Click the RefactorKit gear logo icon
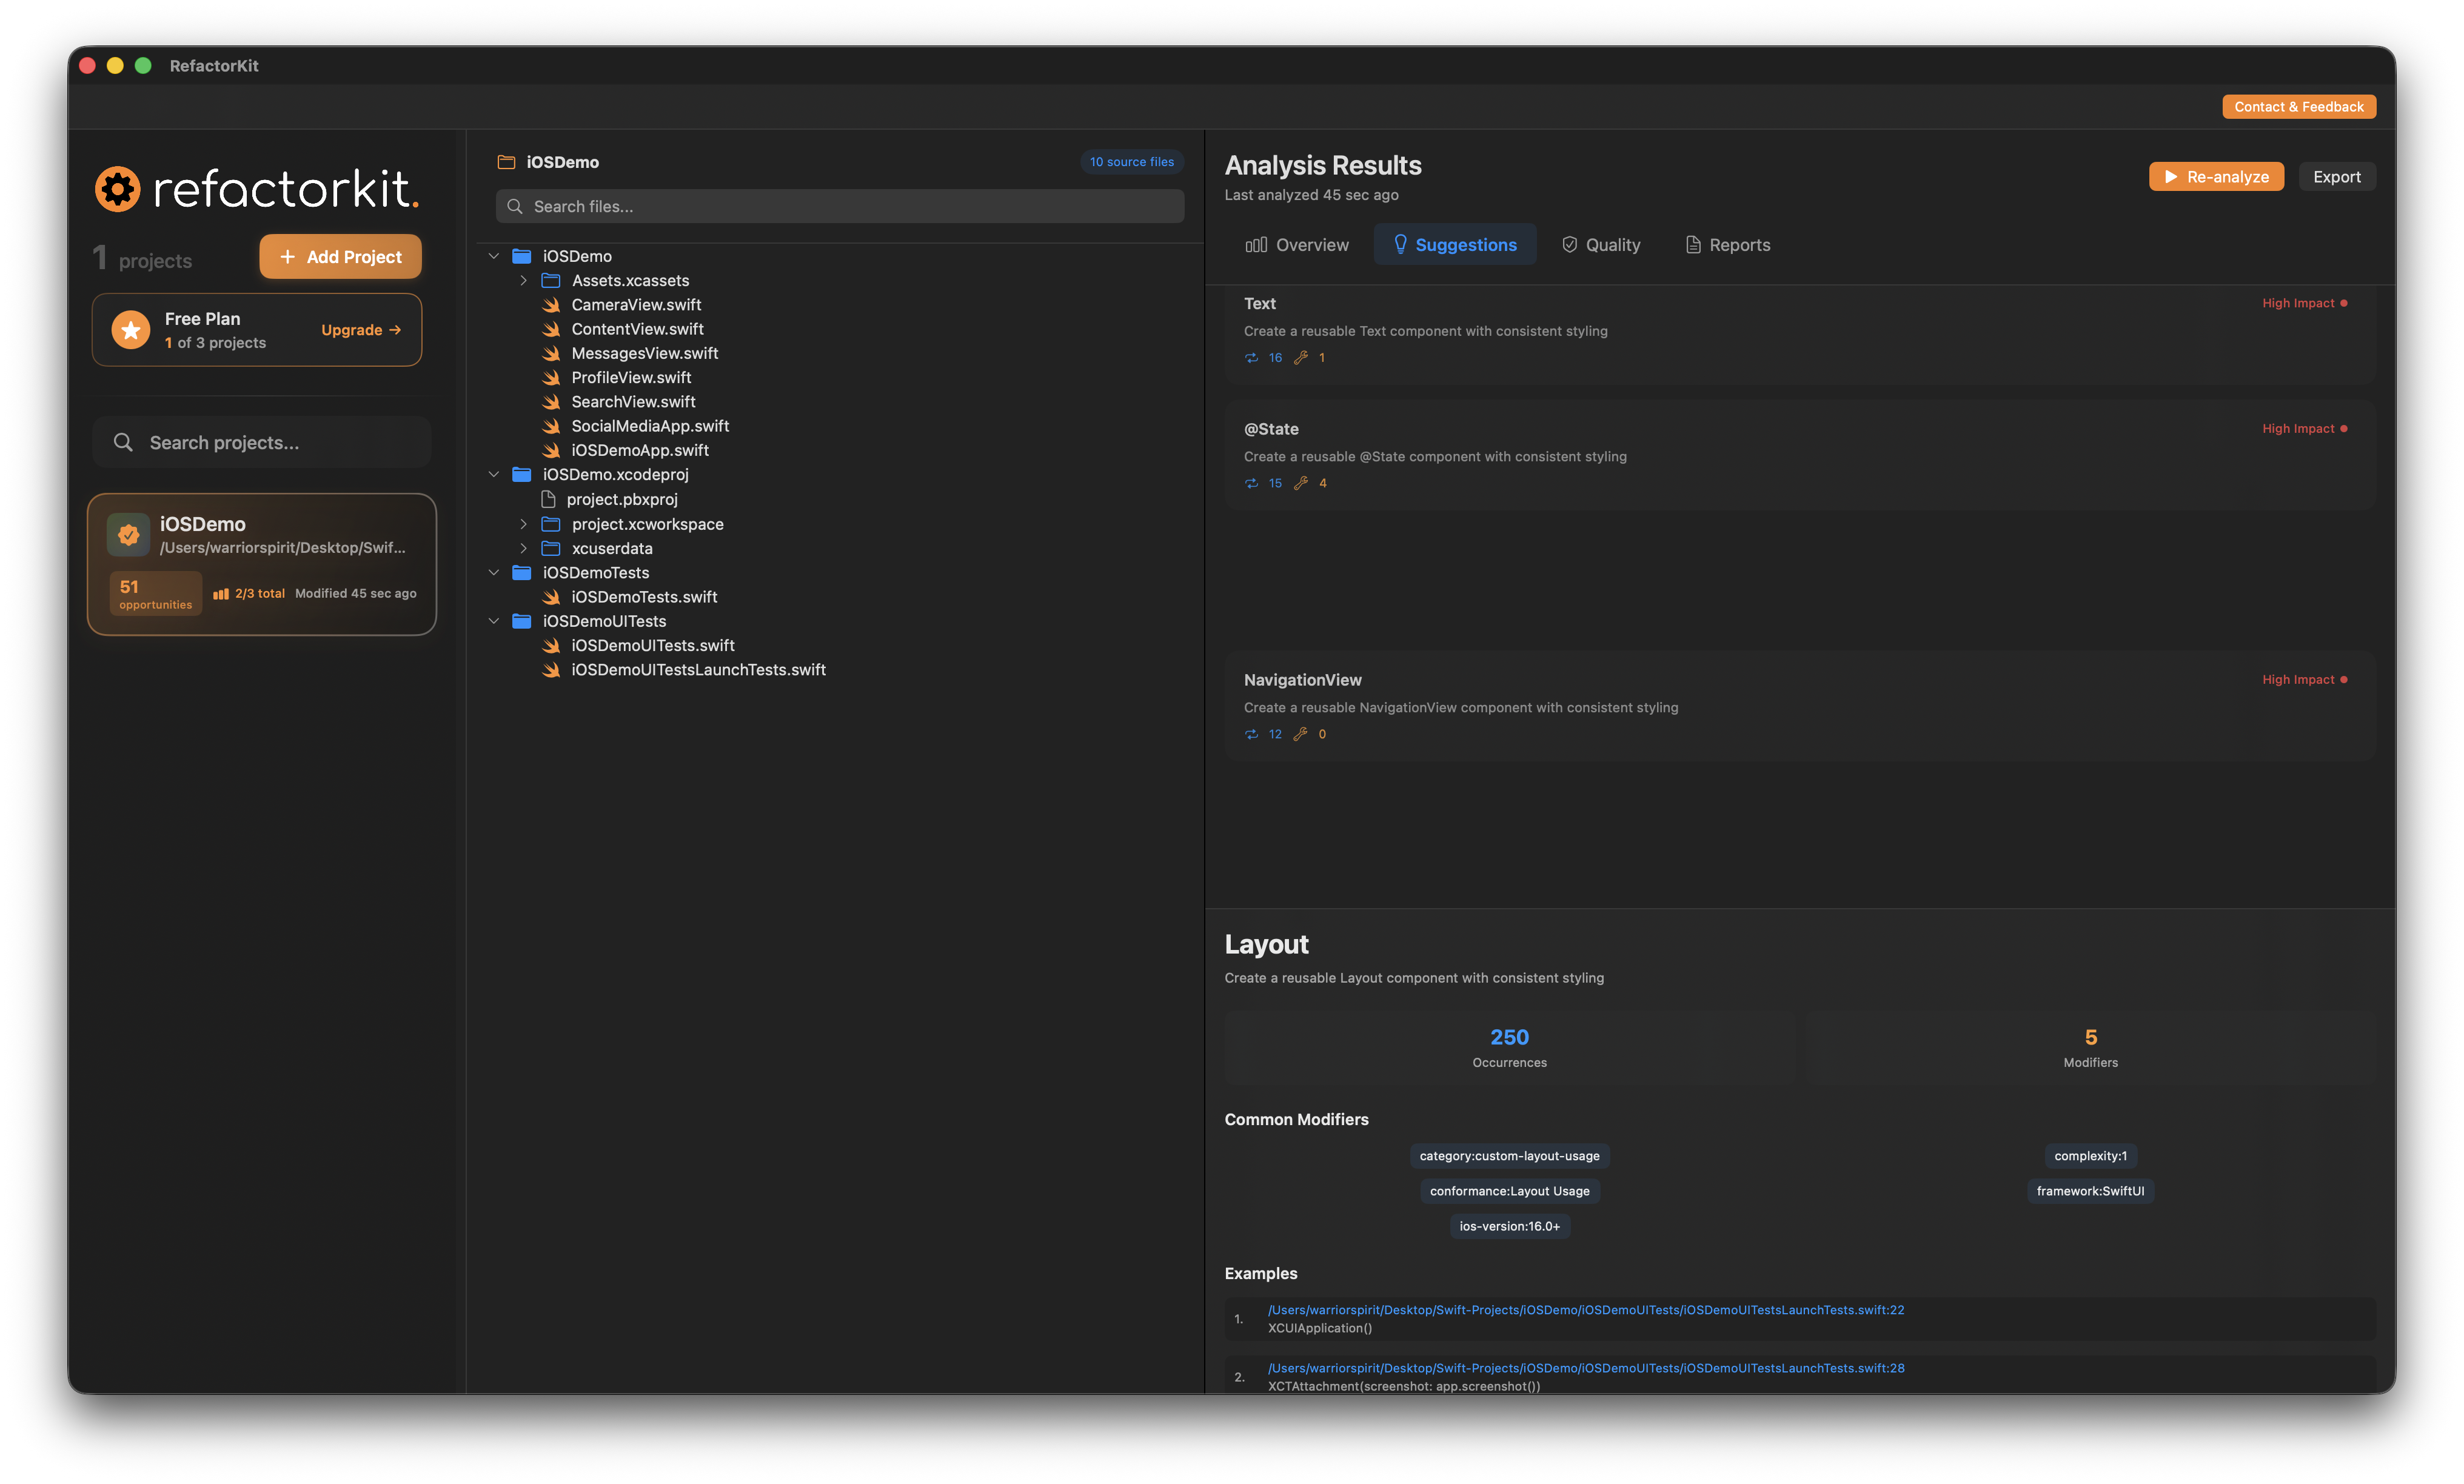This screenshot has height=1484, width=2464. (118, 189)
